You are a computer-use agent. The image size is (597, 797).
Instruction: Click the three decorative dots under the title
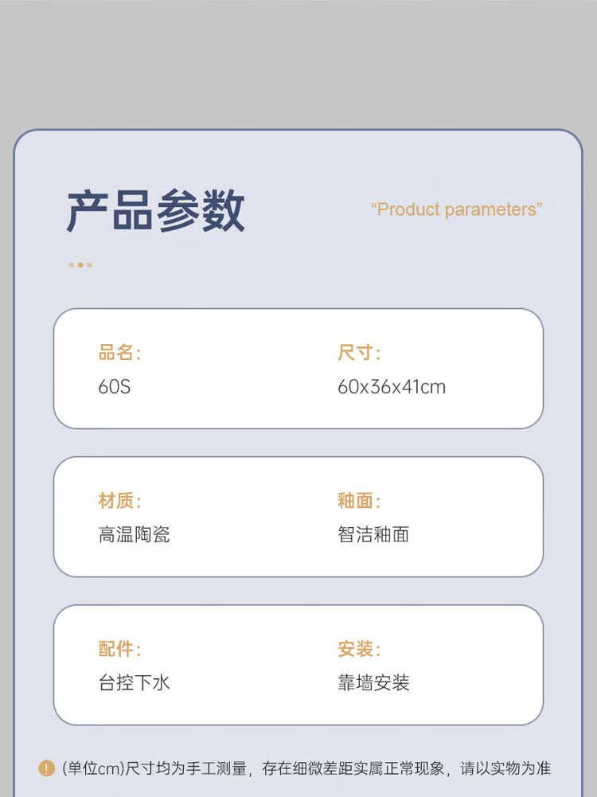click(80, 264)
